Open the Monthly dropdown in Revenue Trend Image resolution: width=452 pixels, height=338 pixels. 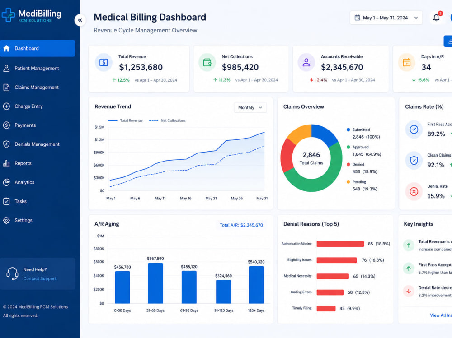250,108
